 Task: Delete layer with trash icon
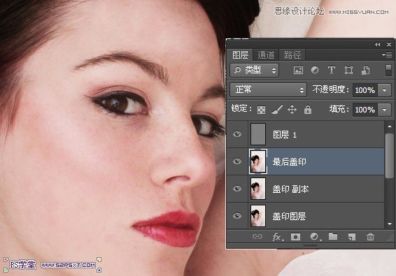point(370,236)
